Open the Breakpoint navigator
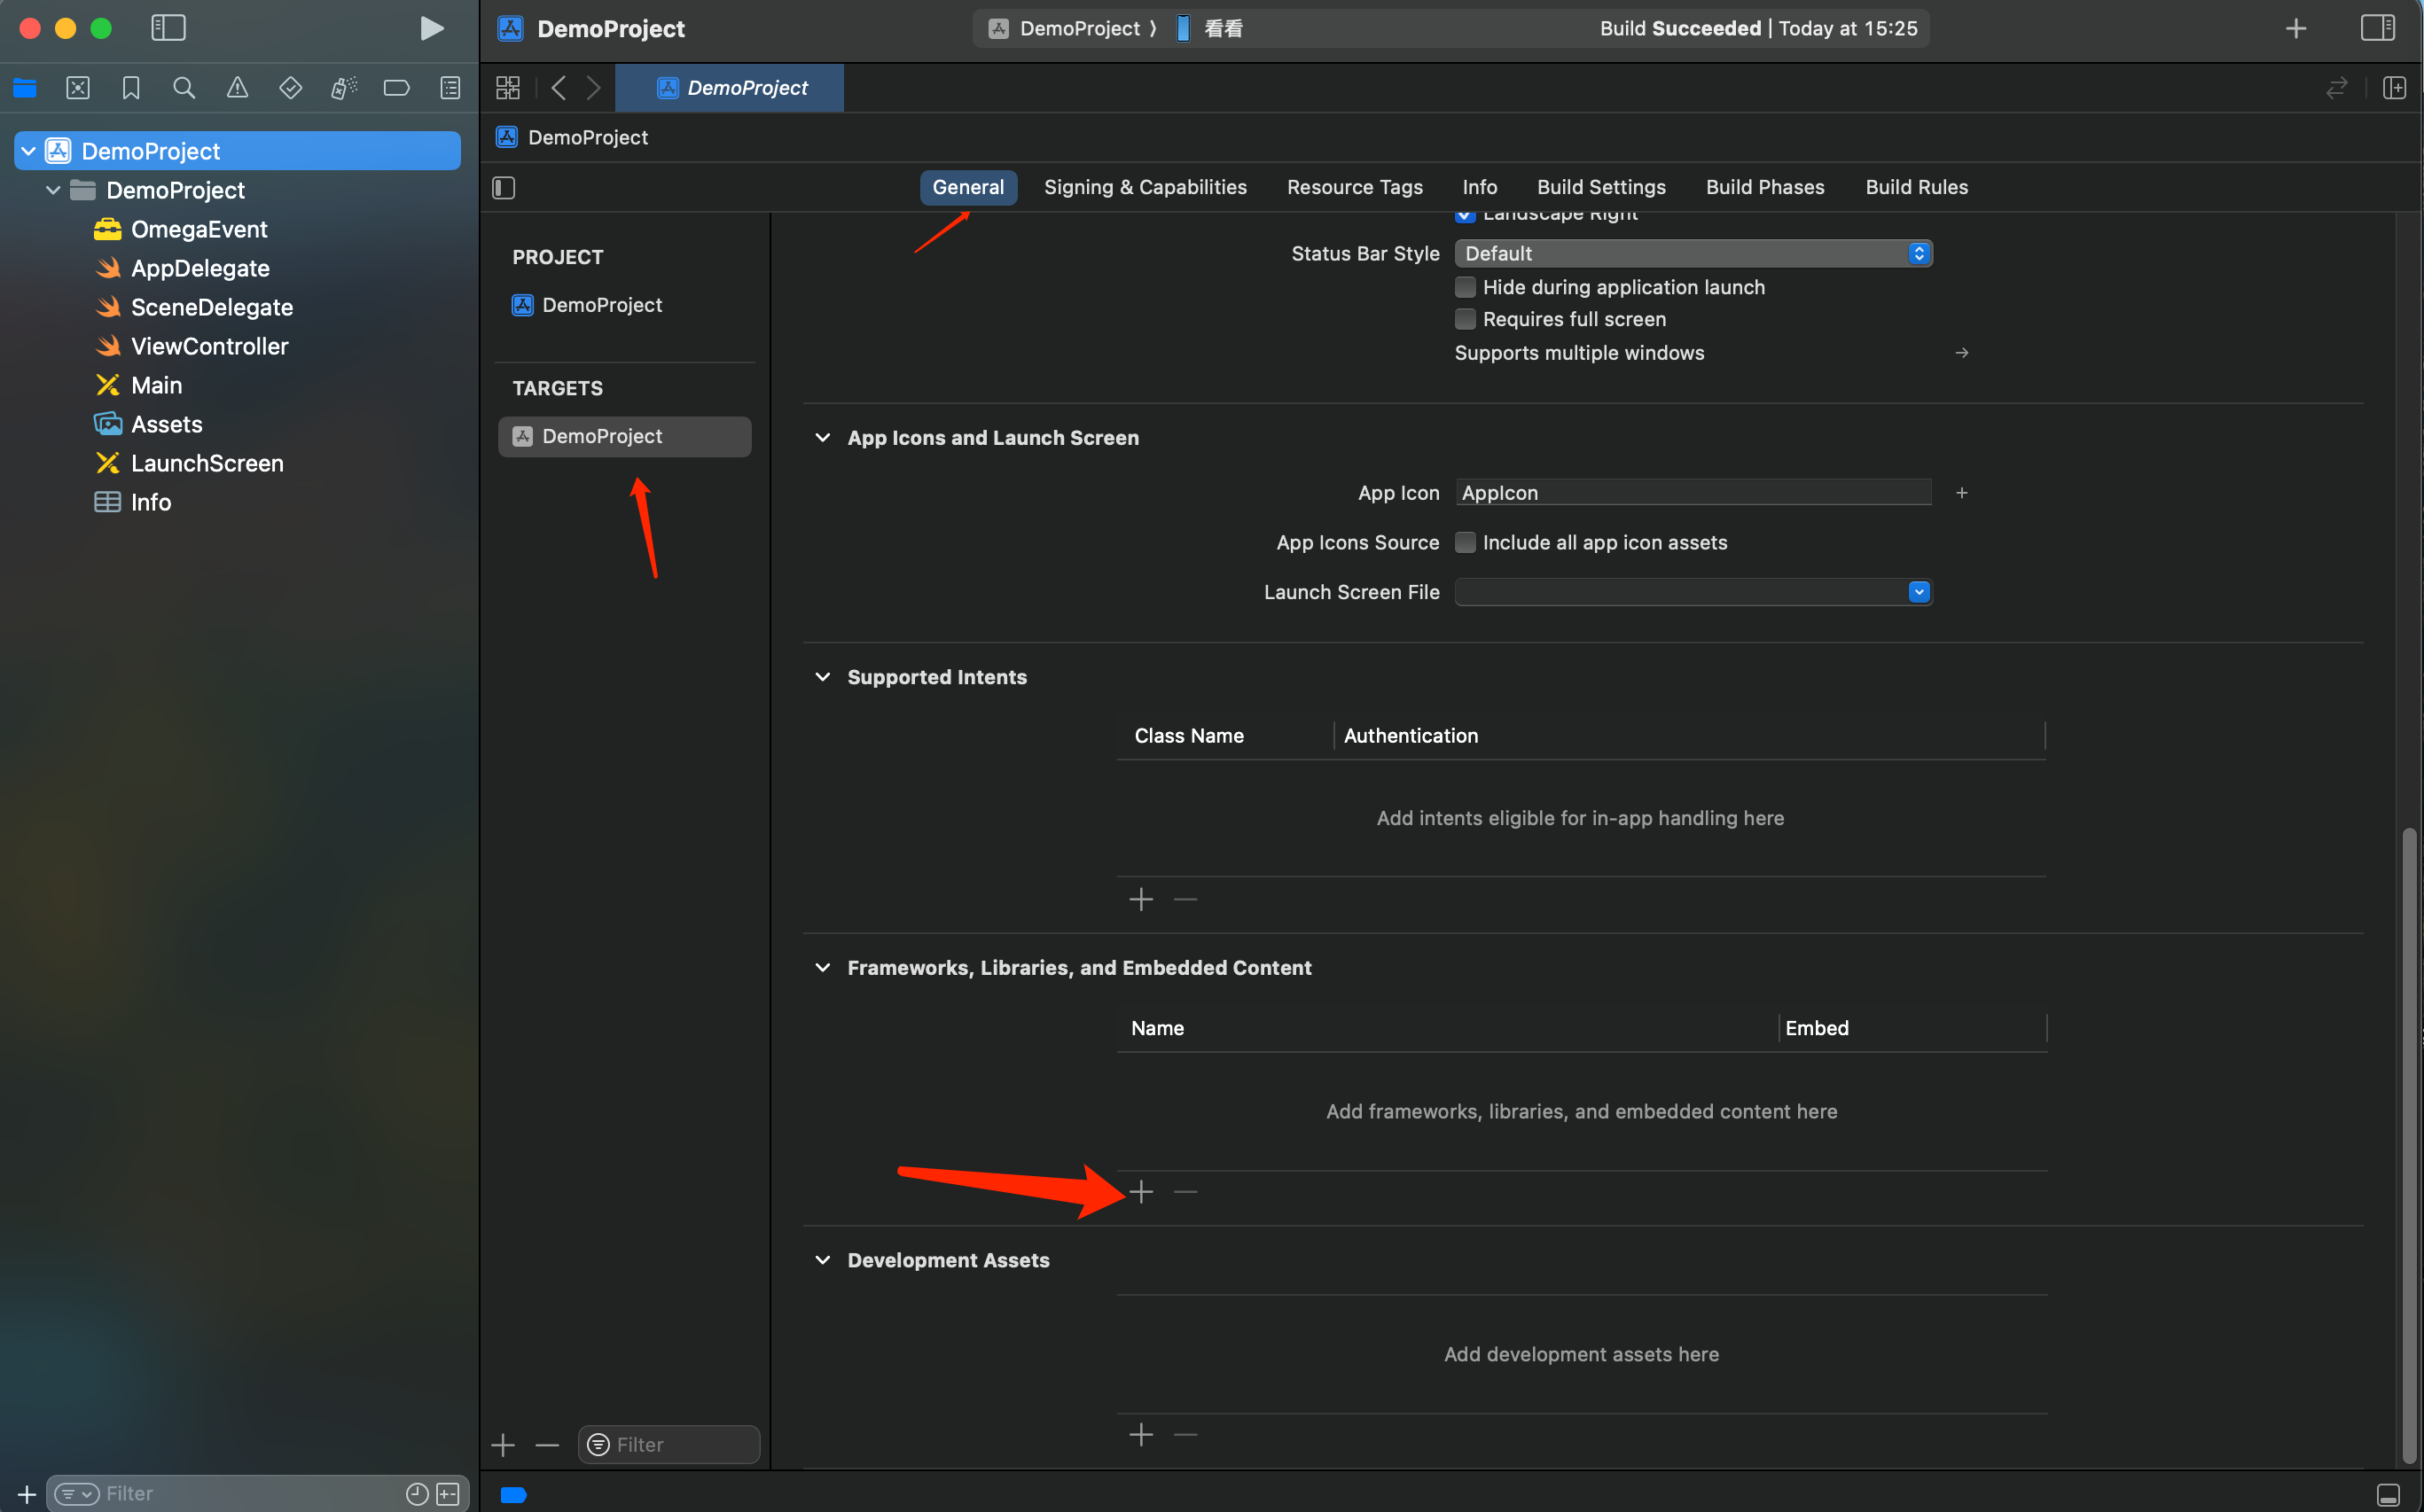 click(x=396, y=88)
